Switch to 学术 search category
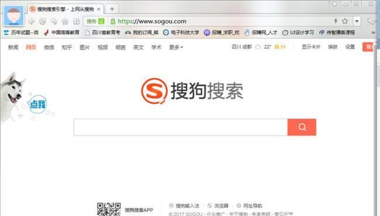This screenshot has height=216, width=380. pos(156,47)
